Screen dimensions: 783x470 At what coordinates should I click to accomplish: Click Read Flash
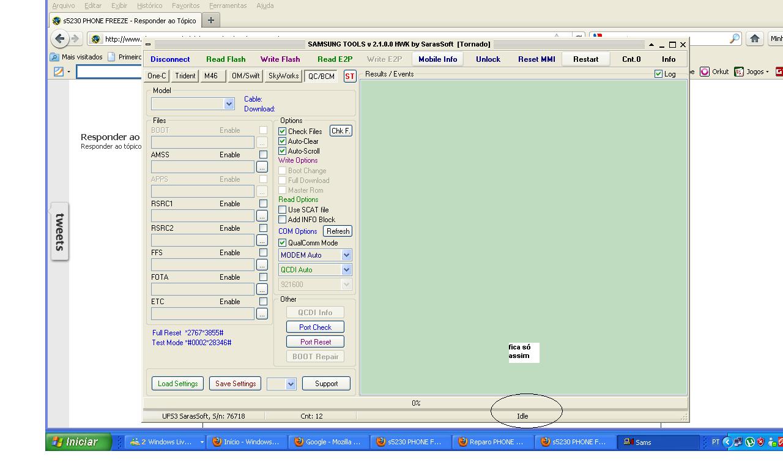226,59
